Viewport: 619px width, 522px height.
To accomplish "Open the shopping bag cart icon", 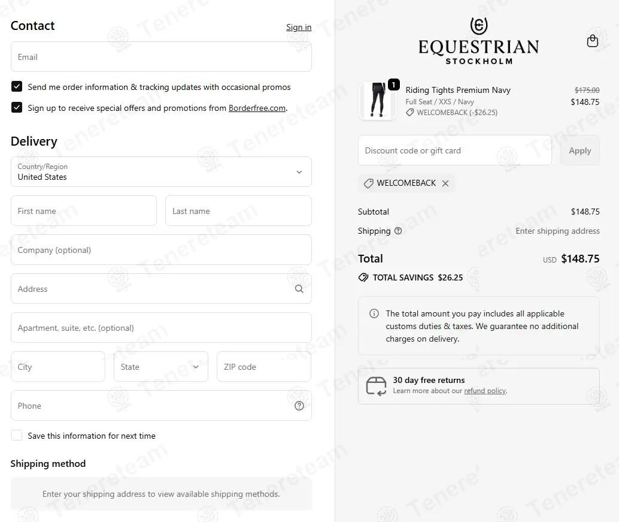I will [x=593, y=41].
